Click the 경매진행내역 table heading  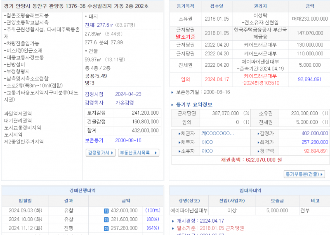[x=82, y=190]
